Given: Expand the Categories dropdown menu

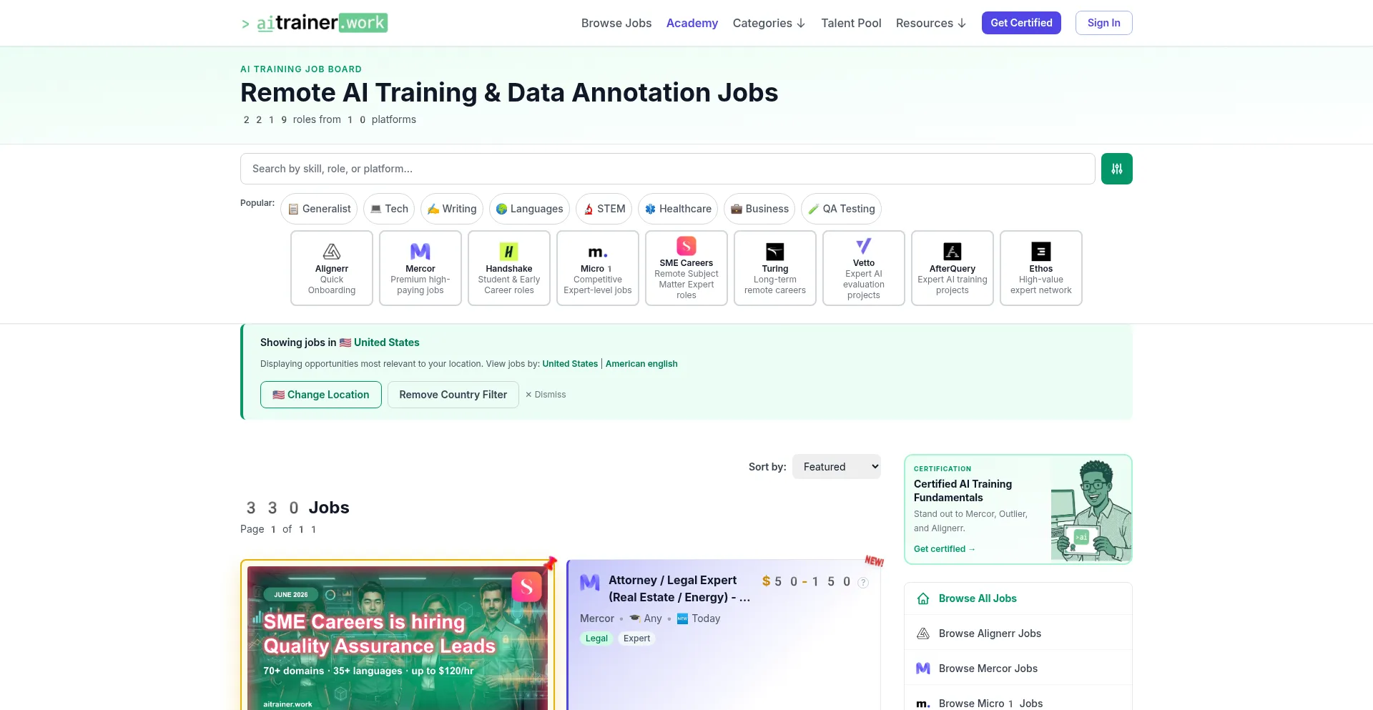Looking at the screenshot, I should coord(769,23).
